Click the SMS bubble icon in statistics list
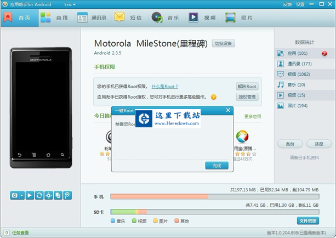 pos(280,74)
